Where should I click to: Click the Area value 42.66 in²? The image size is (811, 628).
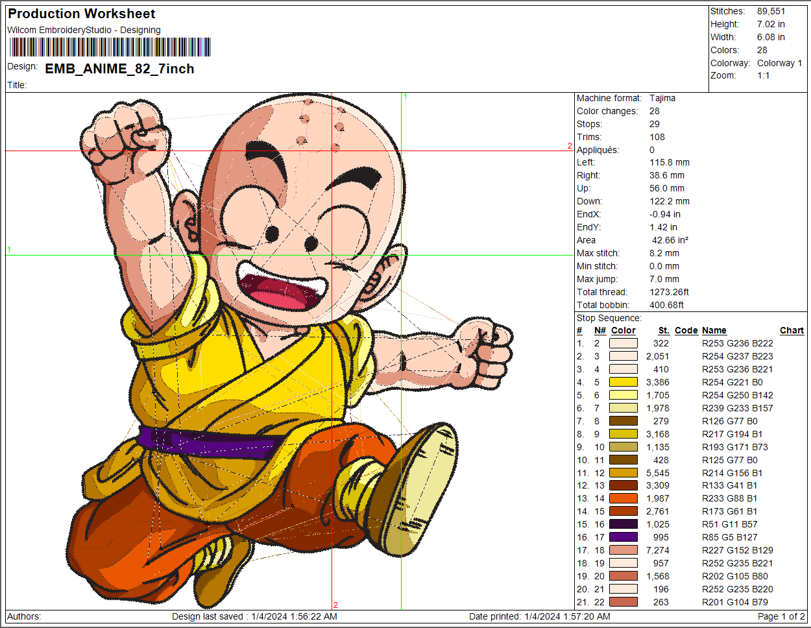[x=670, y=240]
